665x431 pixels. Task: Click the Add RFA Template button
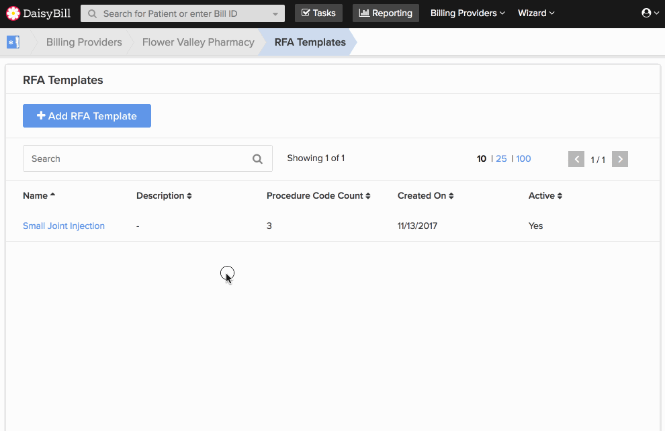(x=87, y=115)
